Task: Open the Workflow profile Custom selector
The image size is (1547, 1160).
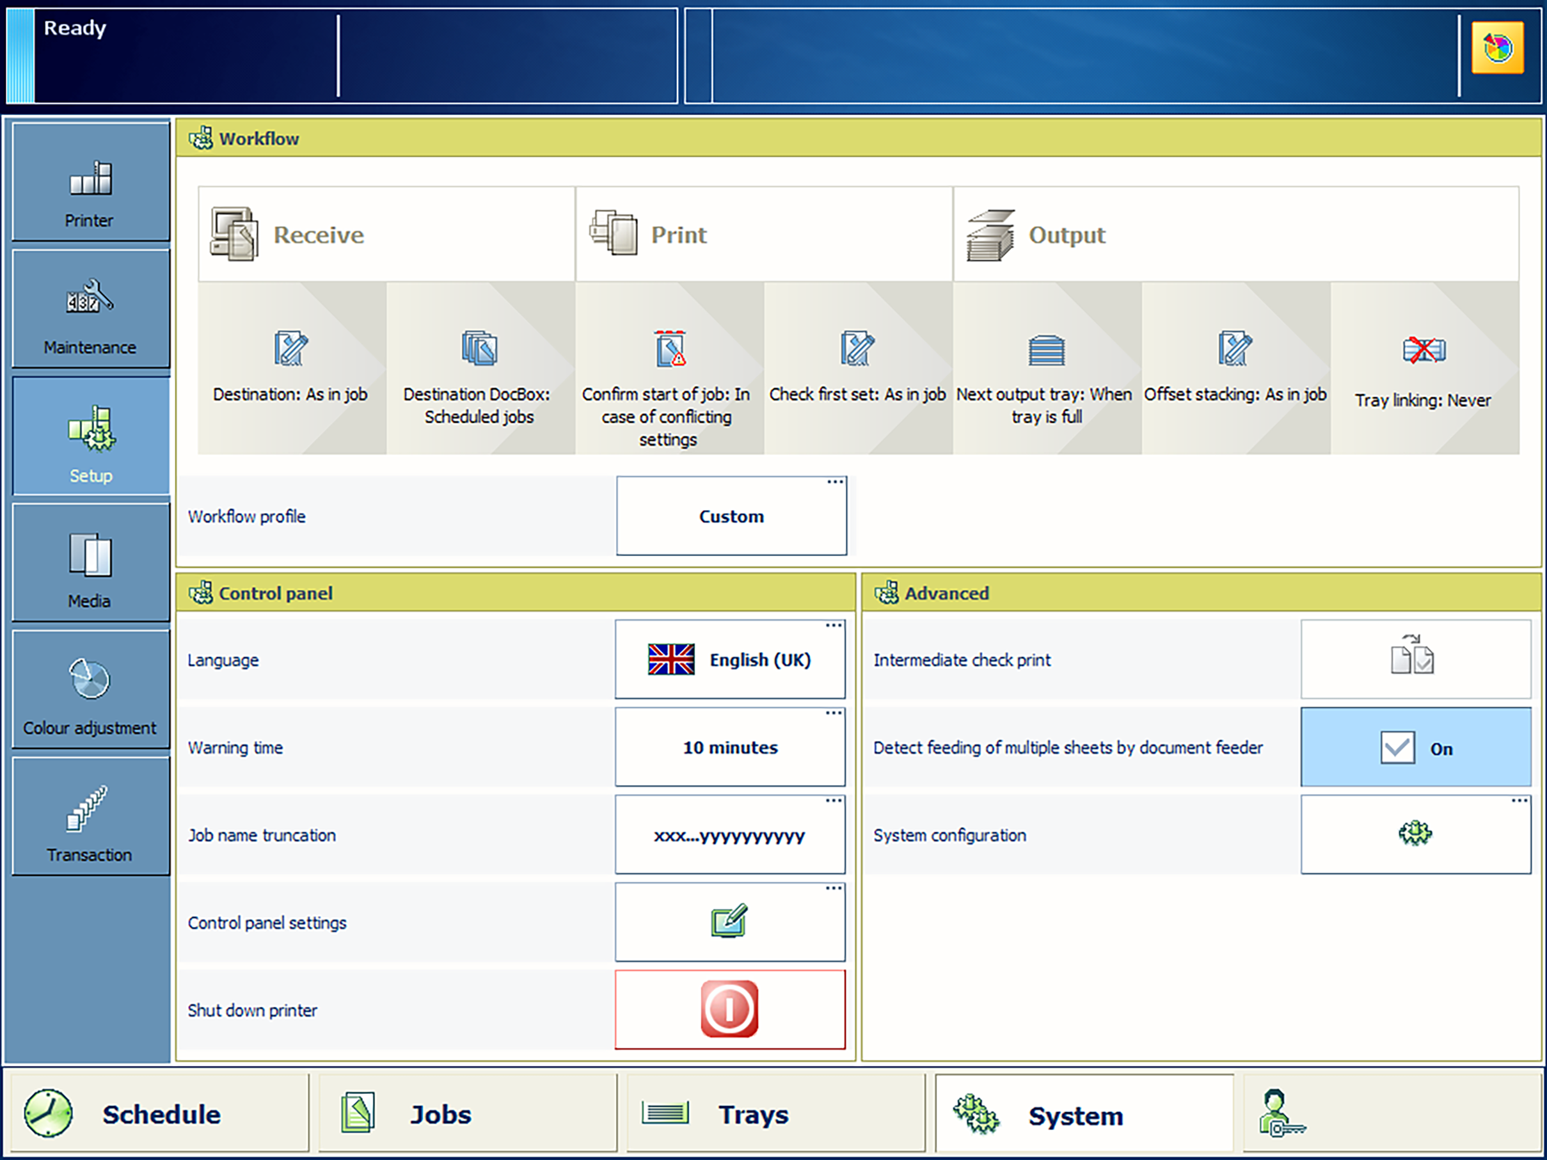Action: [x=731, y=517]
